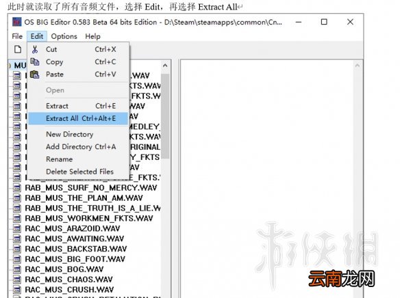This screenshot has height=298, width=400.
Task: Select RAC_MUS_BIG_FOOT.WAV file name
Action: tap(75, 259)
